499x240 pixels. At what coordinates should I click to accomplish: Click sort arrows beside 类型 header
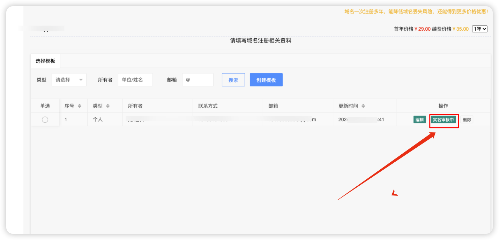tap(107, 106)
